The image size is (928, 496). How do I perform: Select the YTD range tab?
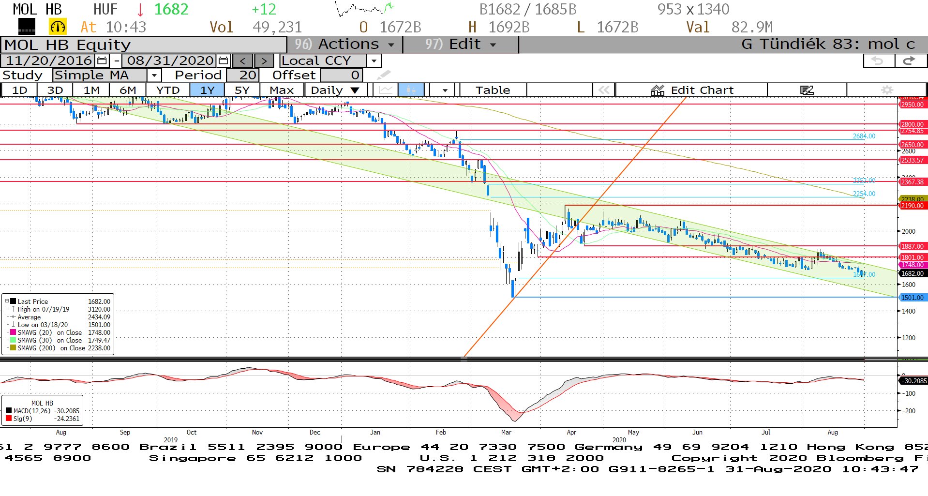click(x=168, y=90)
